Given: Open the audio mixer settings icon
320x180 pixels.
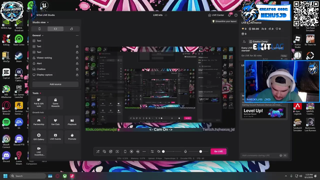Looking at the screenshot, I should [x=152, y=151].
